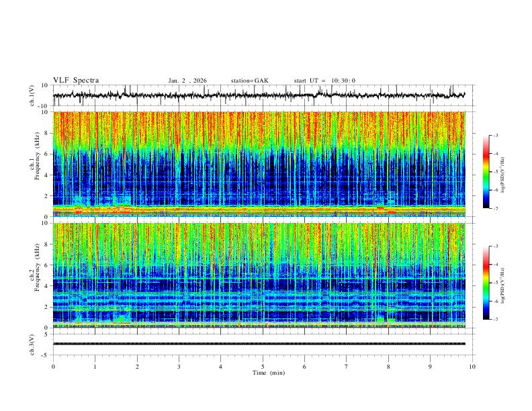Click time axis tick label "7"
The image size is (532, 411).
coord(347,367)
